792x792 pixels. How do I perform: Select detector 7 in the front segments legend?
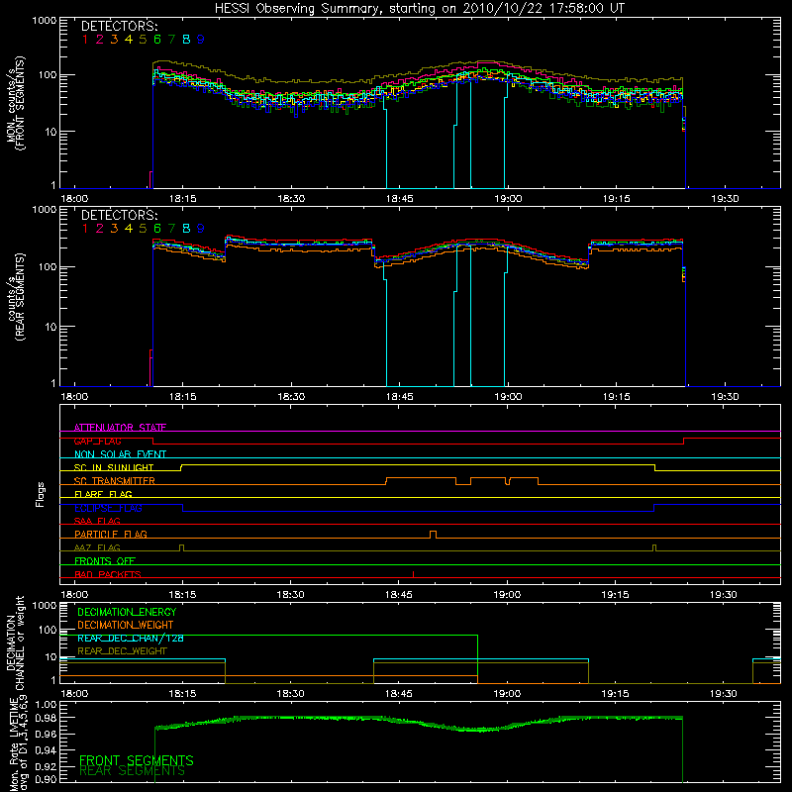point(171,40)
